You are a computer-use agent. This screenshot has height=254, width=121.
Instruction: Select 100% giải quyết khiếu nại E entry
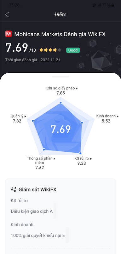[38, 235]
